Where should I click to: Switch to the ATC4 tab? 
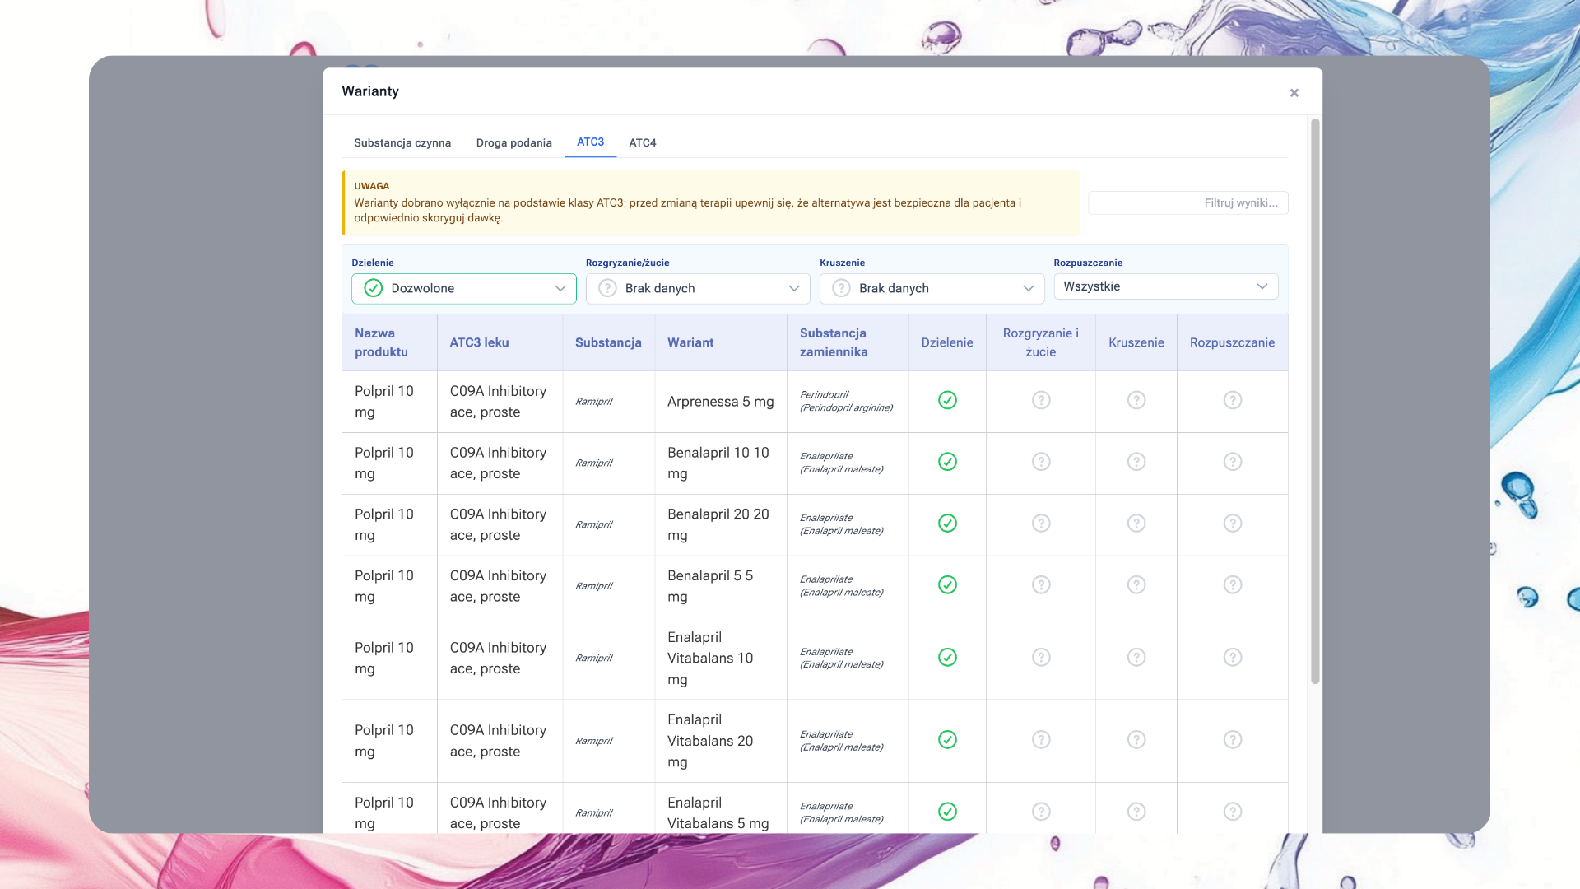coord(642,142)
